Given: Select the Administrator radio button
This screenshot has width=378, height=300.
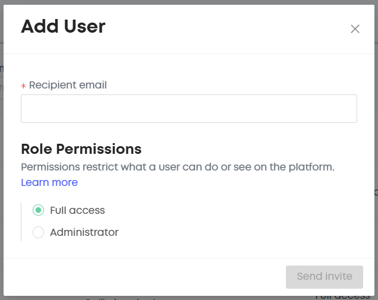Looking at the screenshot, I should pos(38,232).
